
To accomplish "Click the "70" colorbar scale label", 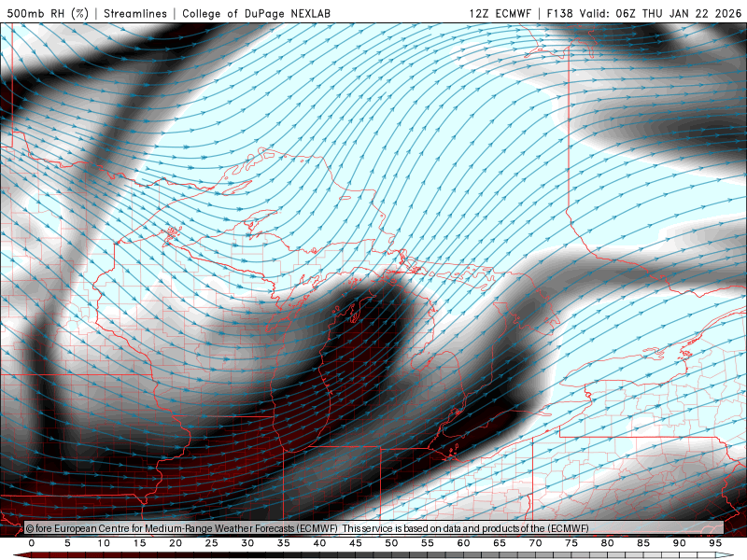I will click(535, 543).
